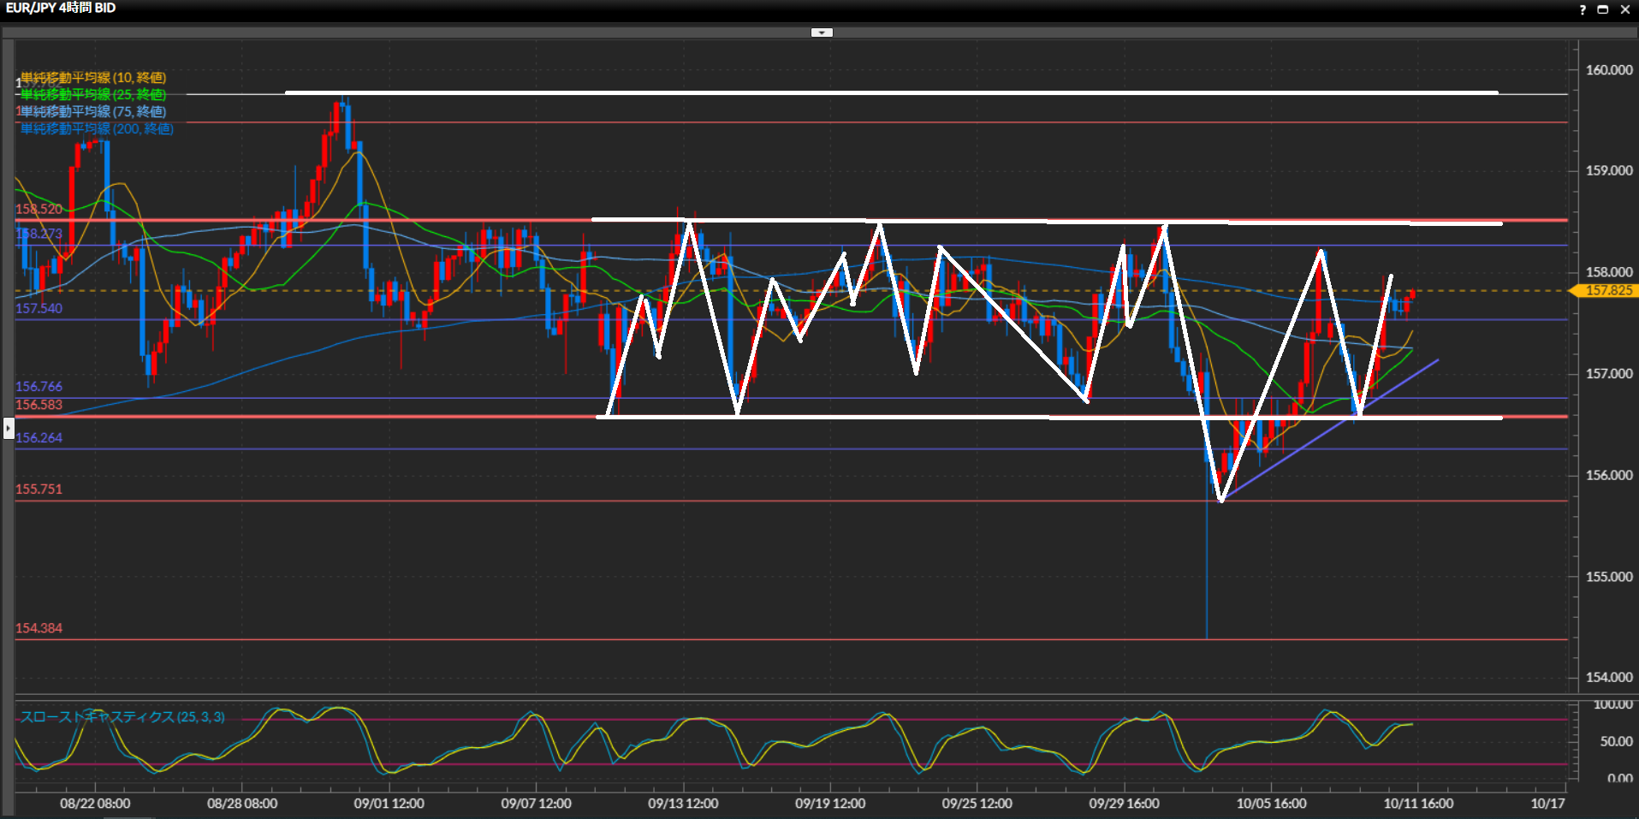Click the 156.583 support line label
Viewport: 1639px width, 819px height.
point(39,405)
